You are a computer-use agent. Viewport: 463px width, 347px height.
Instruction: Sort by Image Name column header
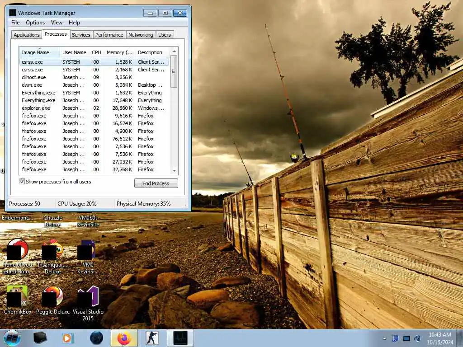tap(40, 52)
